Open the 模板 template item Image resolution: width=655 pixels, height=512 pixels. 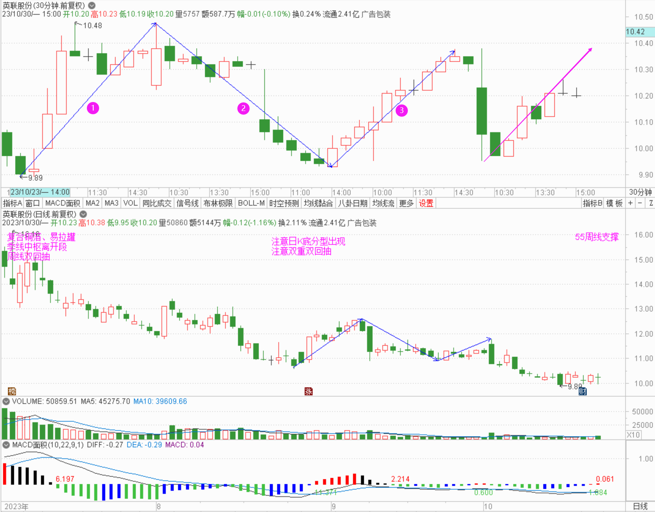click(614, 203)
